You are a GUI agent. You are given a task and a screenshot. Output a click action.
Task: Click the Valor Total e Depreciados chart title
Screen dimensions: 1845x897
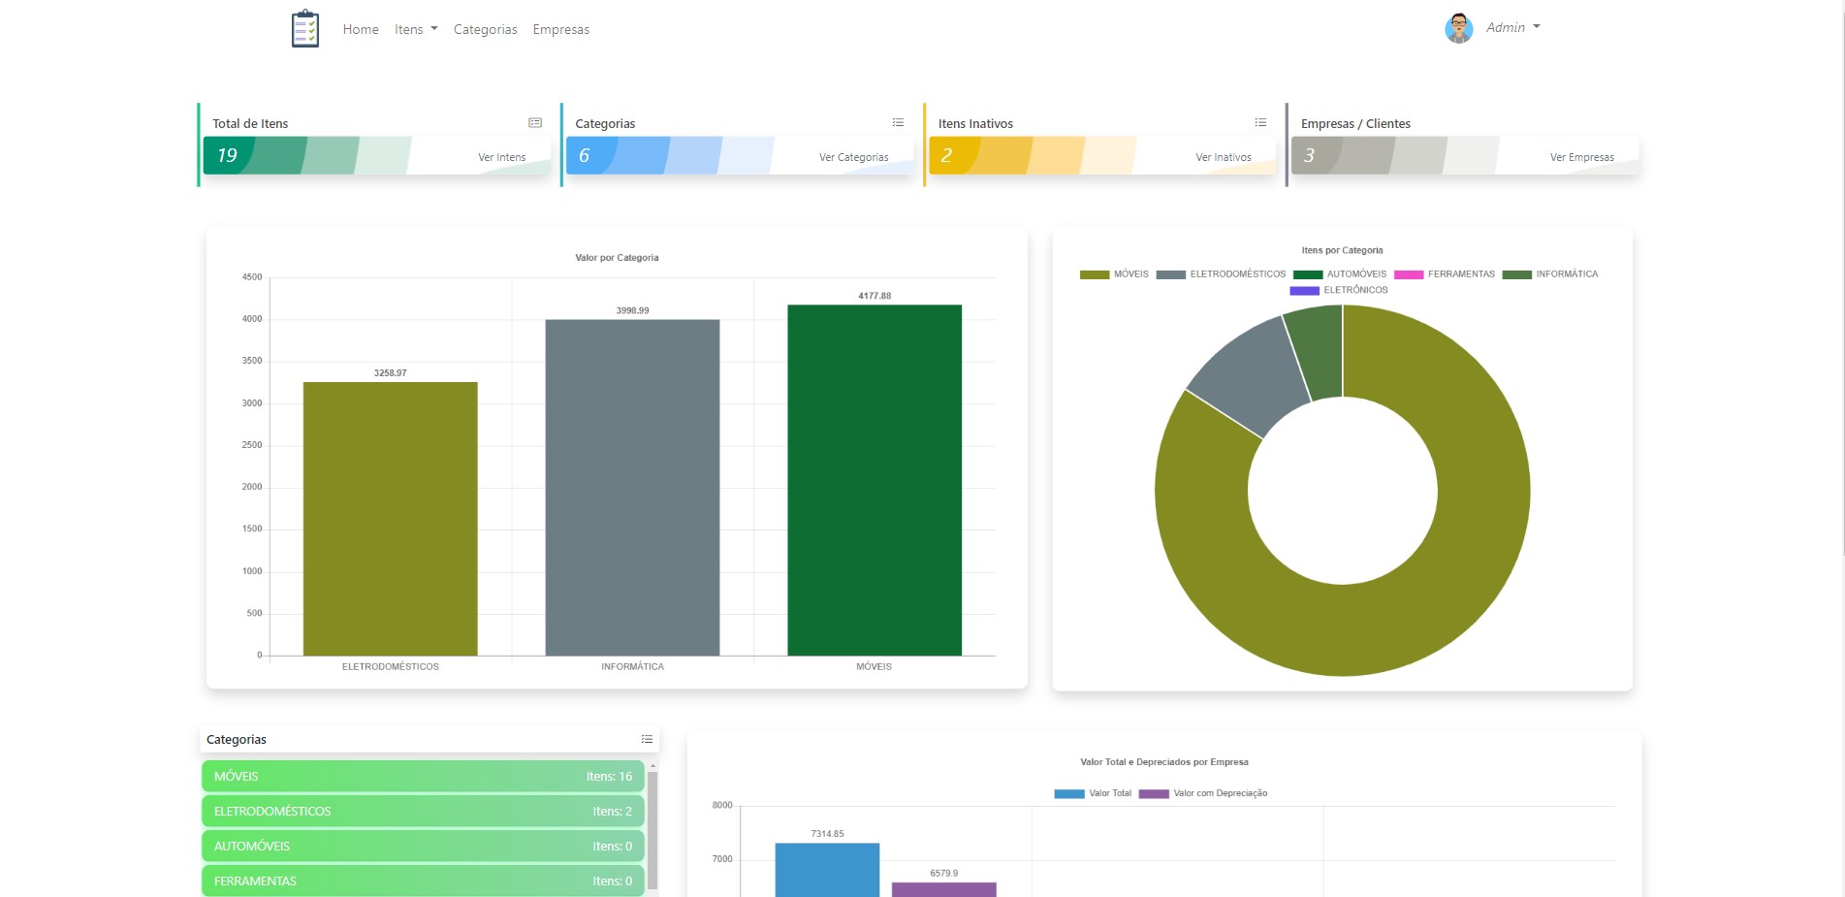1164,762
